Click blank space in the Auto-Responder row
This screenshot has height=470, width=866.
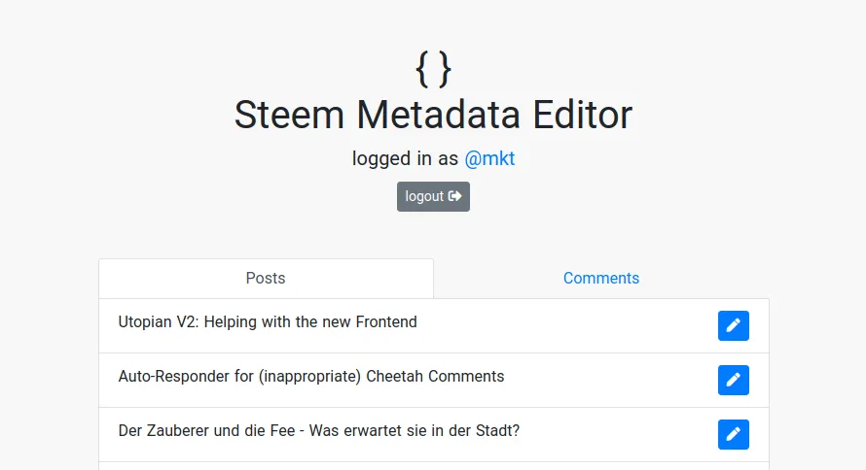(x=607, y=381)
